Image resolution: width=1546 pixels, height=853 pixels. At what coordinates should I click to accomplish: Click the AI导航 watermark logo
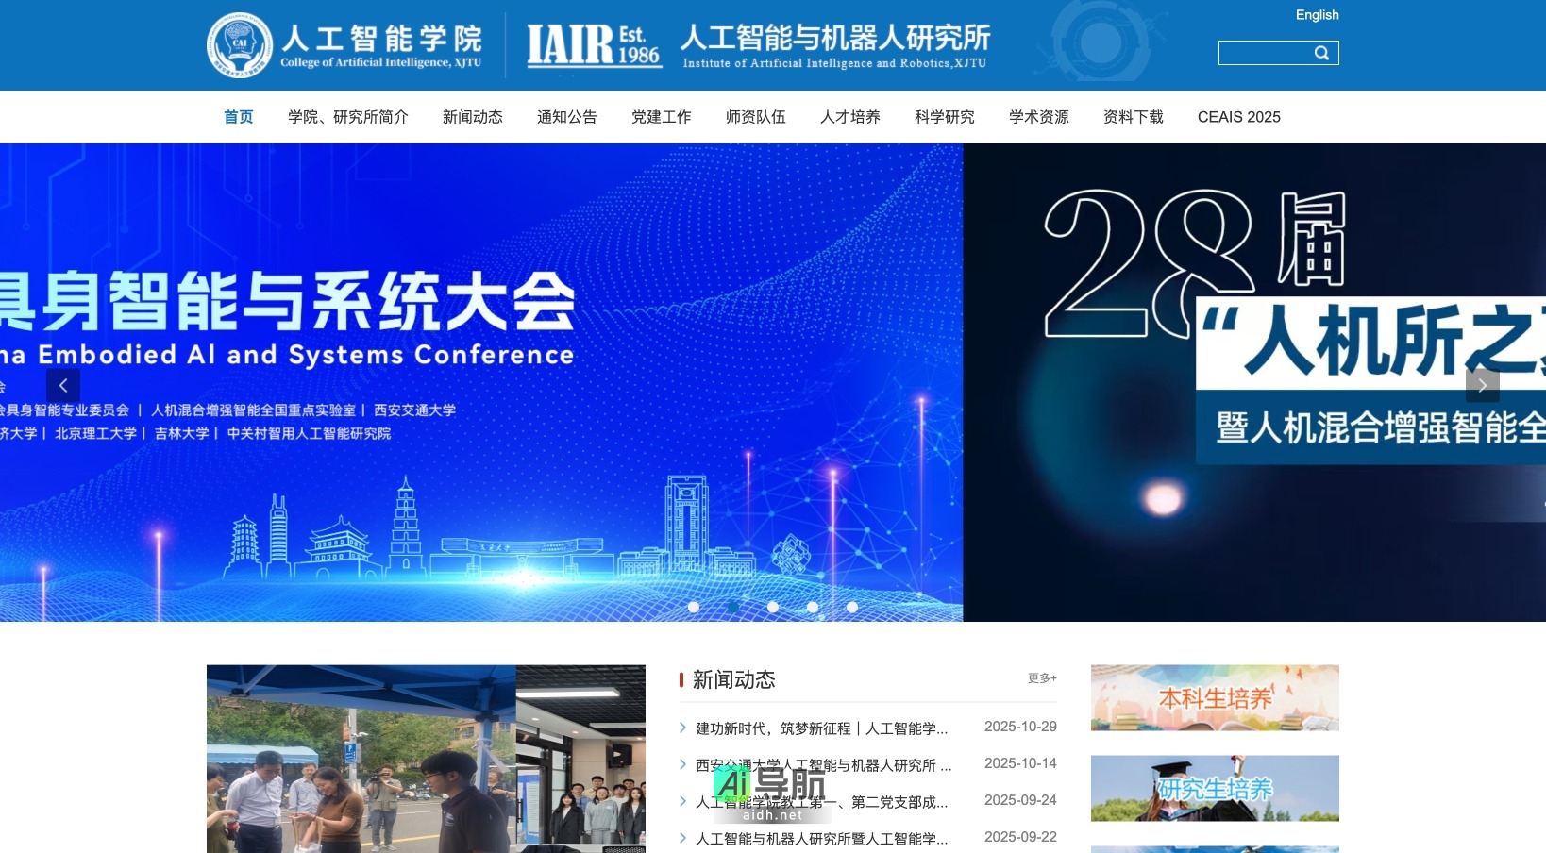769,791
